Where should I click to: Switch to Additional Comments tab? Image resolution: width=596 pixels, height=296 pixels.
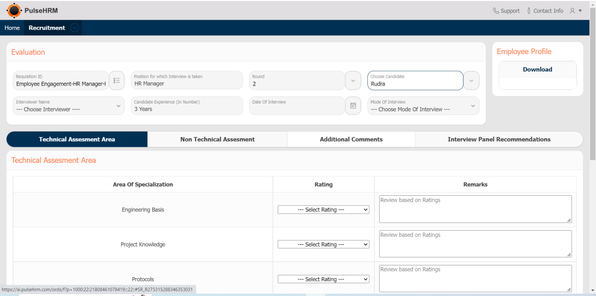351,139
